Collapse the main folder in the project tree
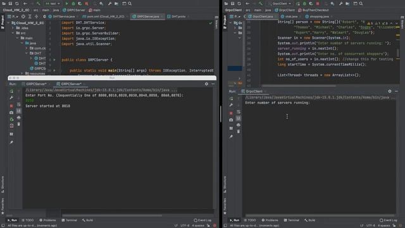This screenshot has height=228, width=405. [18, 38]
